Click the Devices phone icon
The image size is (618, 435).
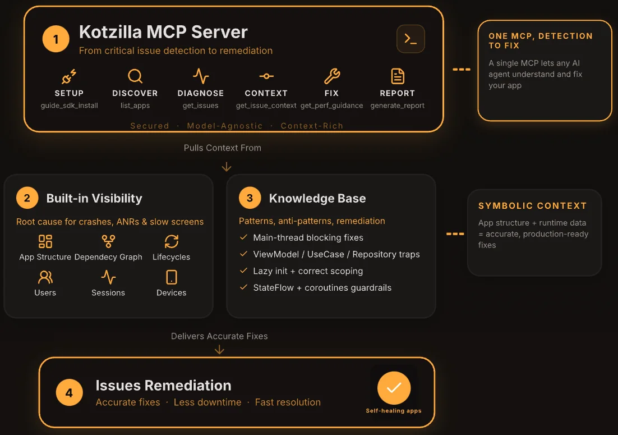pos(172,277)
